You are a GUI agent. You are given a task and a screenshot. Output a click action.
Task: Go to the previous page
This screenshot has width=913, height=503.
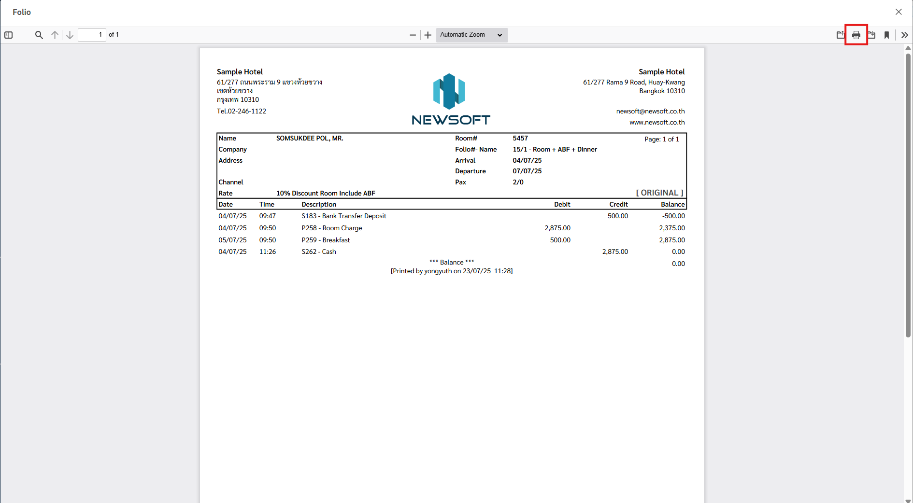point(55,35)
